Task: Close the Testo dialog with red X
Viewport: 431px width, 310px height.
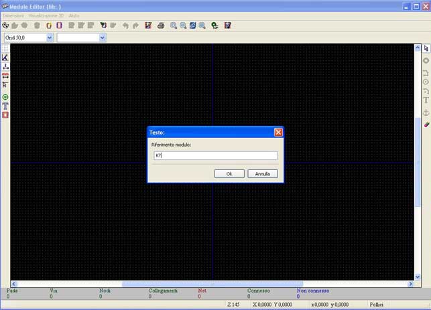Action: point(278,133)
